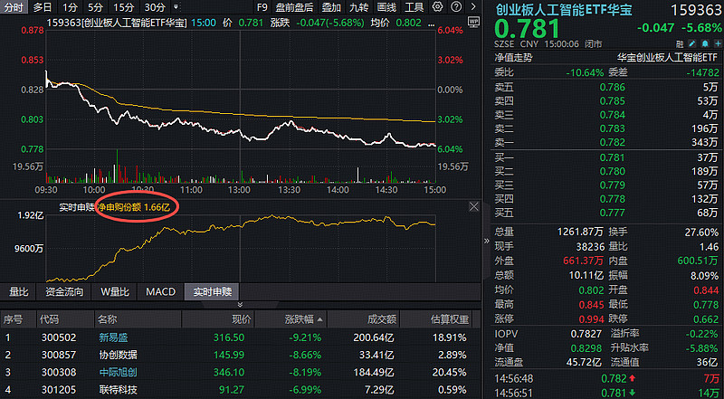Click 换手 value 27.60%
The image size is (724, 399).
[x=702, y=232]
